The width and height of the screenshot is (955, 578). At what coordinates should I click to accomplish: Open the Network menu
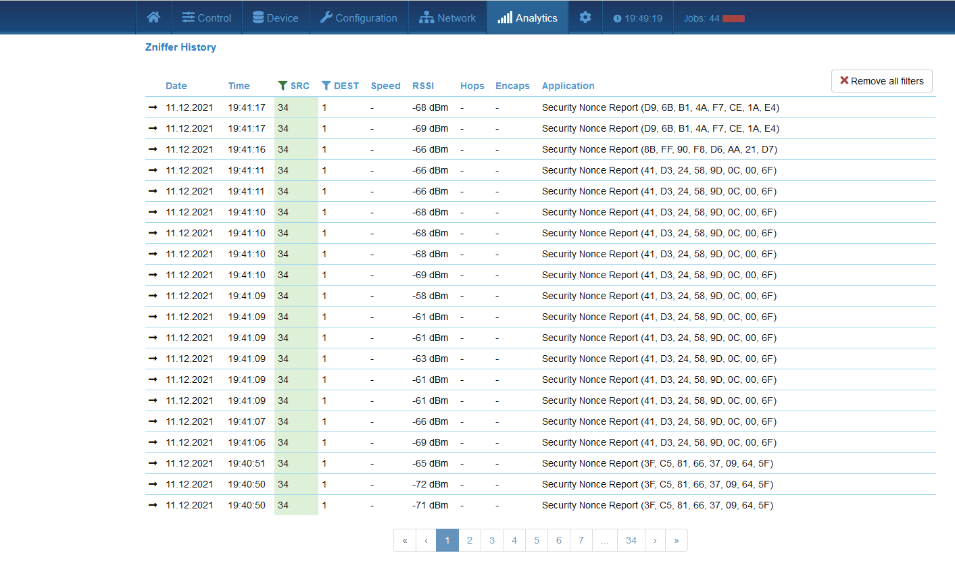click(447, 18)
